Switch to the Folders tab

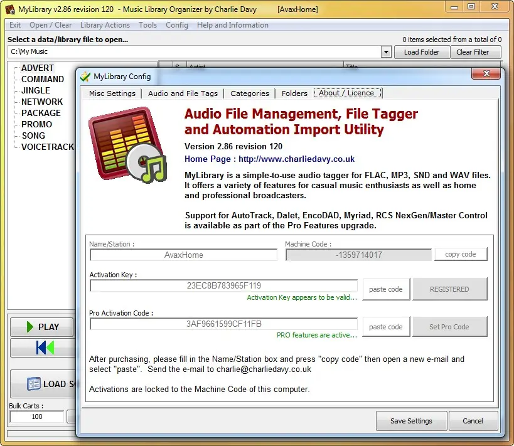click(x=294, y=93)
